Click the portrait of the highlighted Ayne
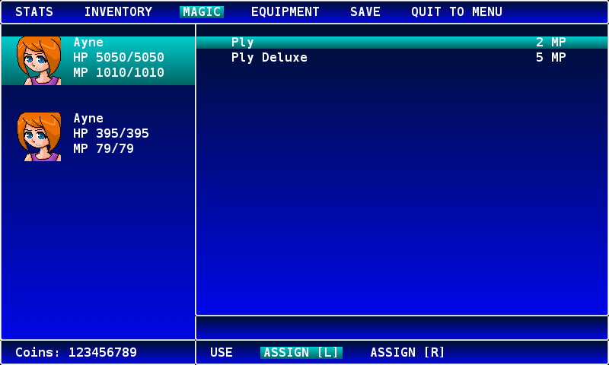The image size is (609, 365). pyautogui.click(x=38, y=61)
